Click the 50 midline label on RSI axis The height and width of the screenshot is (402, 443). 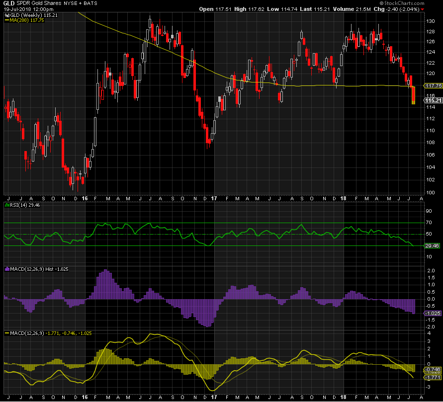tap(429, 234)
